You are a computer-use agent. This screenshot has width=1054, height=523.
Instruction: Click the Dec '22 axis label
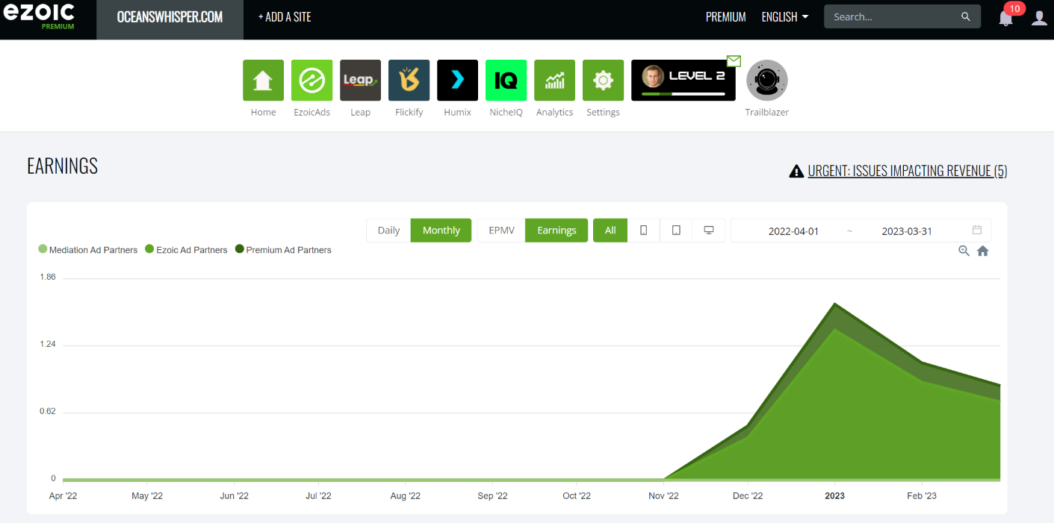(748, 496)
